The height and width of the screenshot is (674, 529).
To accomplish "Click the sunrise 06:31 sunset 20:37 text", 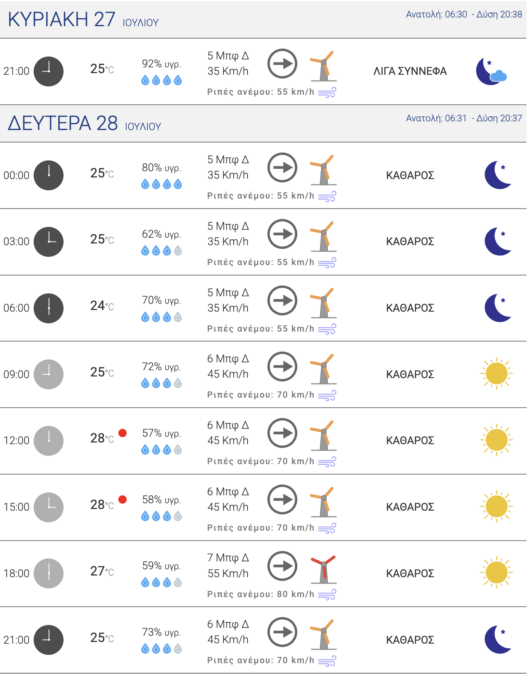I will coord(464,118).
